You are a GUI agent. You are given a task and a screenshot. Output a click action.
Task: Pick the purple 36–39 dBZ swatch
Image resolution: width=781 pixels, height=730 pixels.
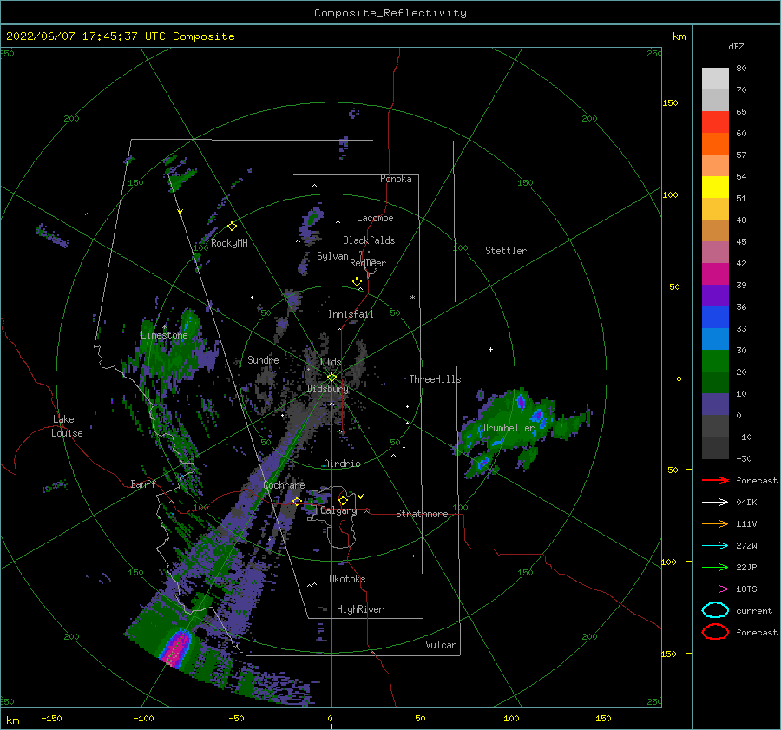[715, 295]
